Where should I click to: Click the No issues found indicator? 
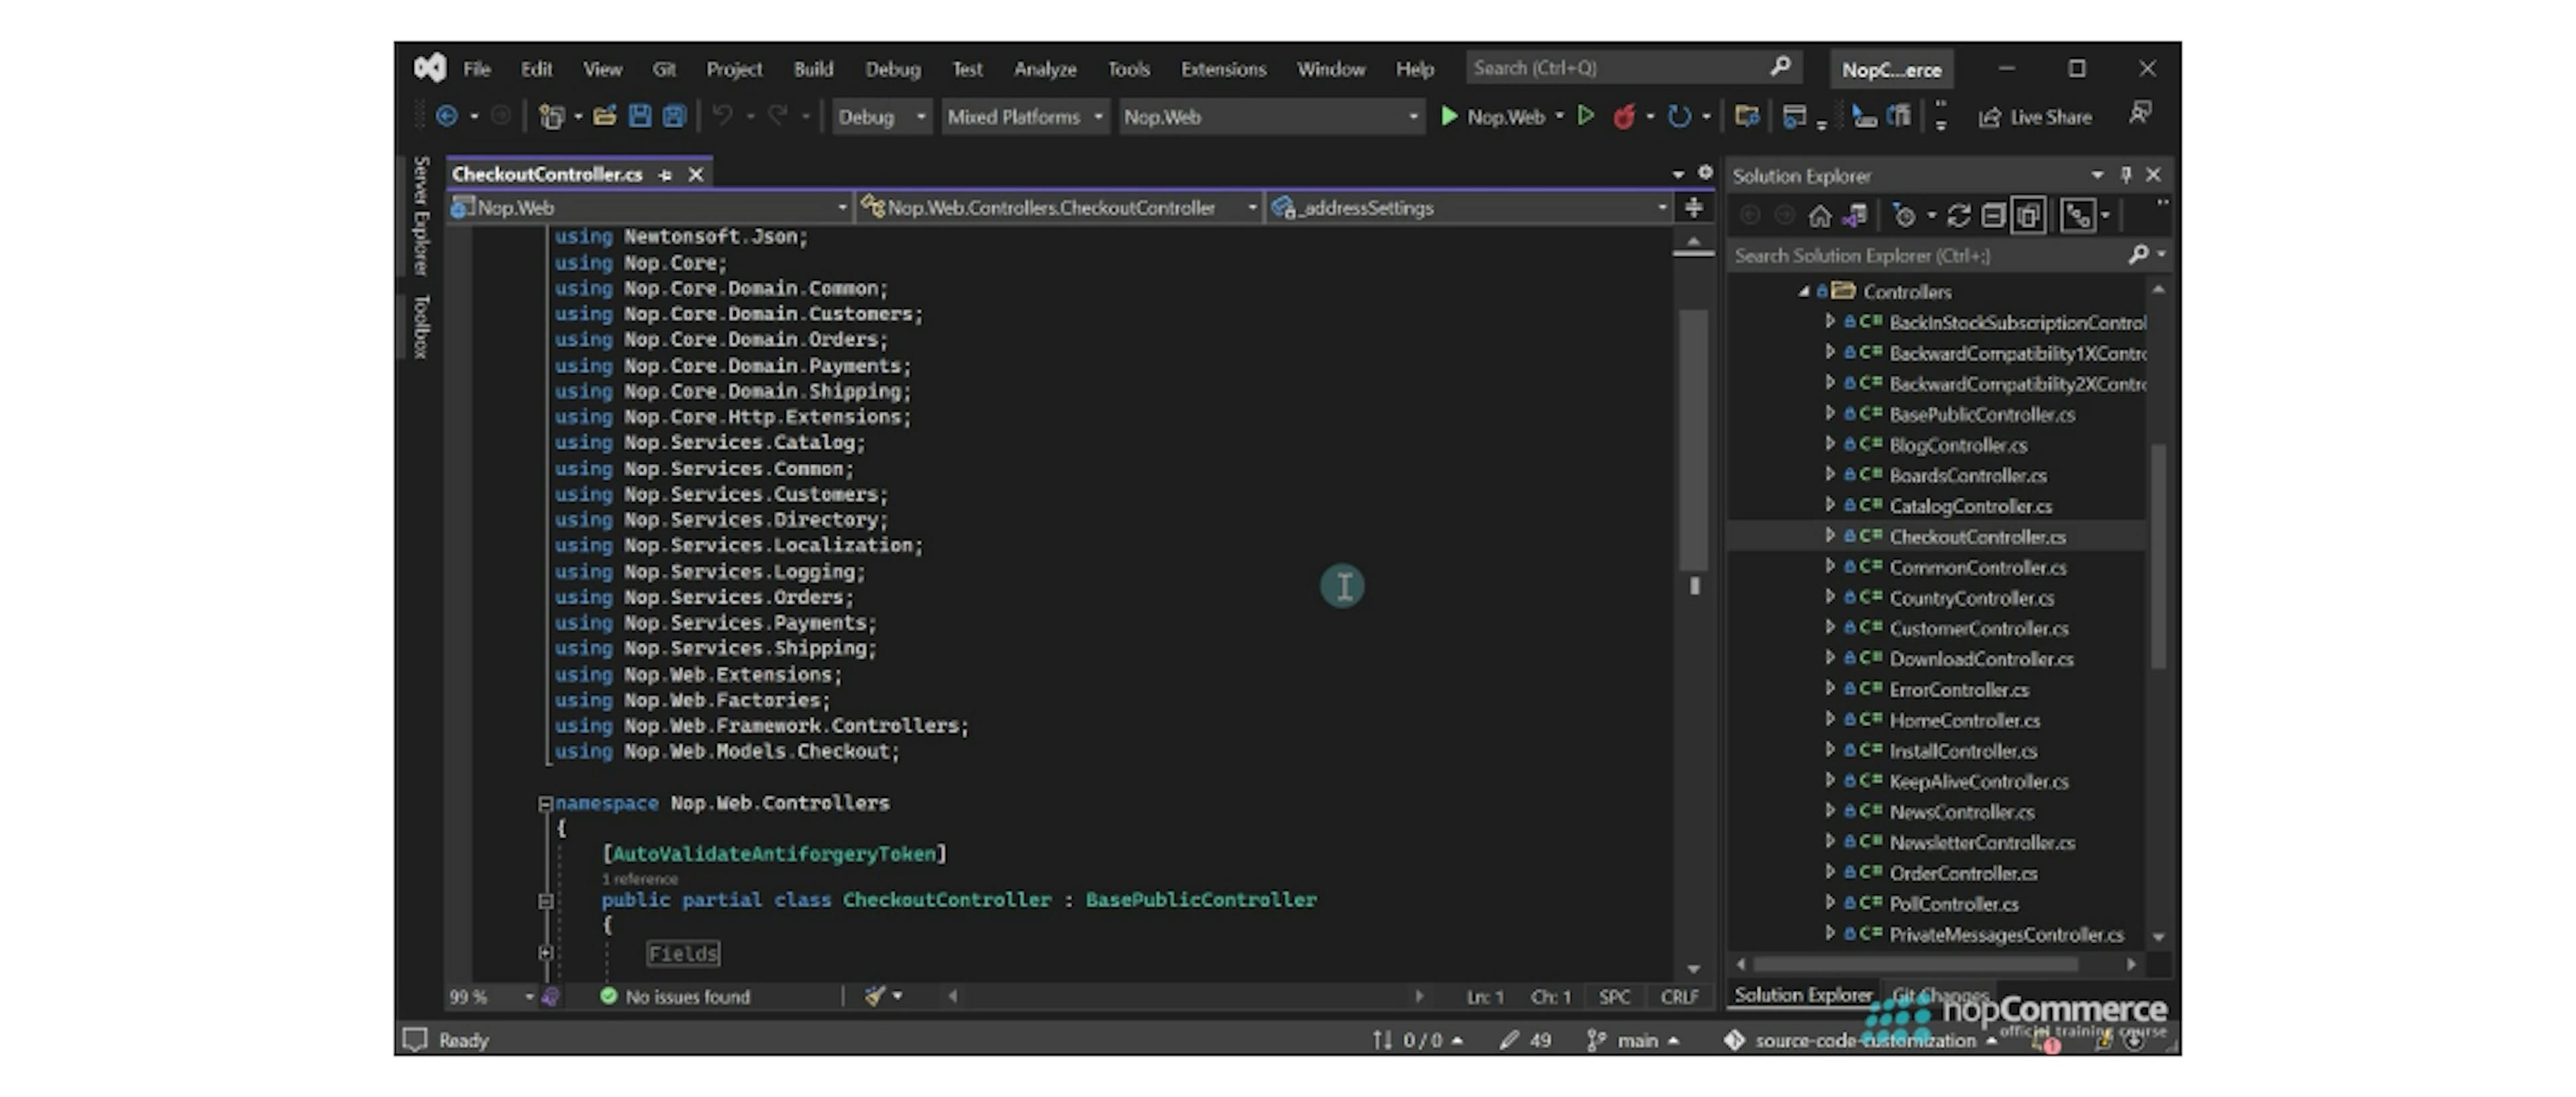pos(675,996)
